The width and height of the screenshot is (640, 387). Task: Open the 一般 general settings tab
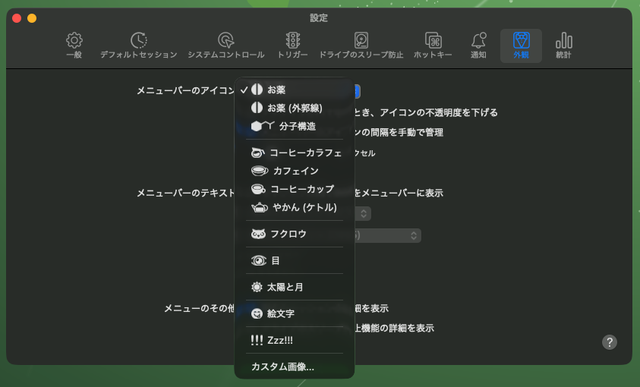point(74,46)
